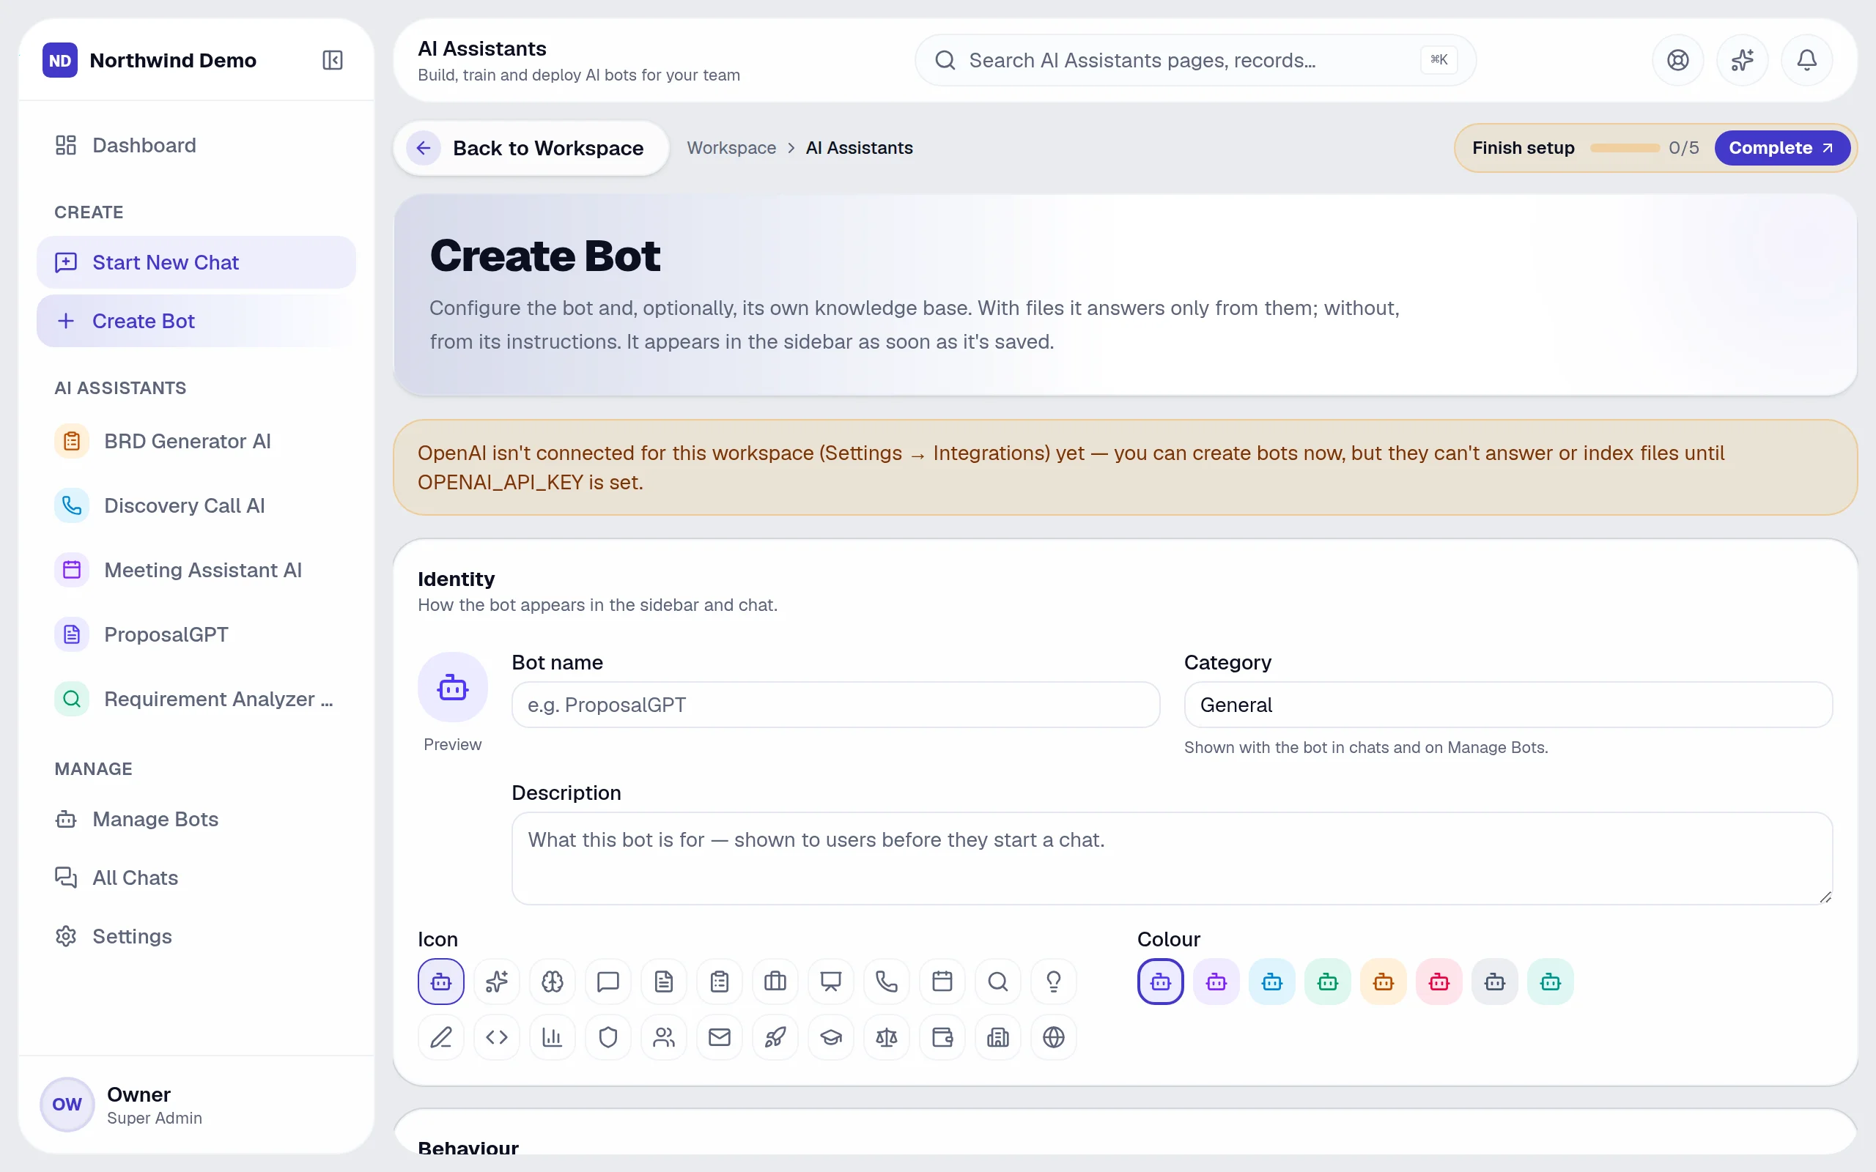The width and height of the screenshot is (1876, 1172).
Task: Select the envelope mail bot icon
Action: 720,1037
